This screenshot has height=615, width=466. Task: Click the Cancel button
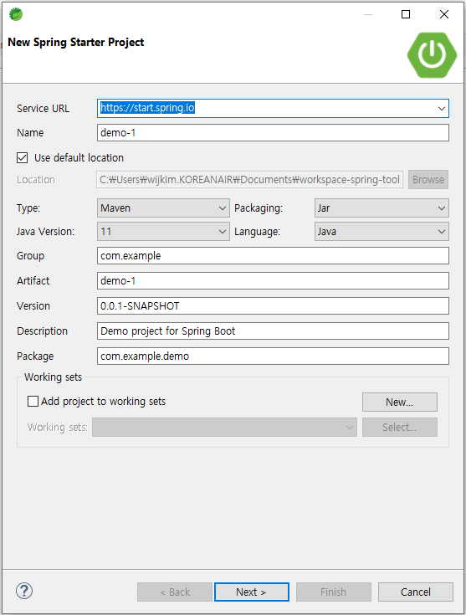pyautogui.click(x=416, y=592)
